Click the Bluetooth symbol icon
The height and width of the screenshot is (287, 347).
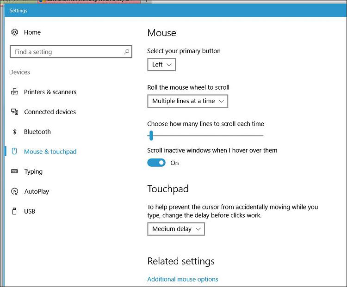[x=15, y=132]
